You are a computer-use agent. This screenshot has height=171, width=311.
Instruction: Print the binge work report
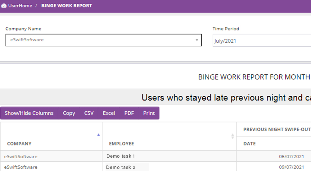pos(149,113)
